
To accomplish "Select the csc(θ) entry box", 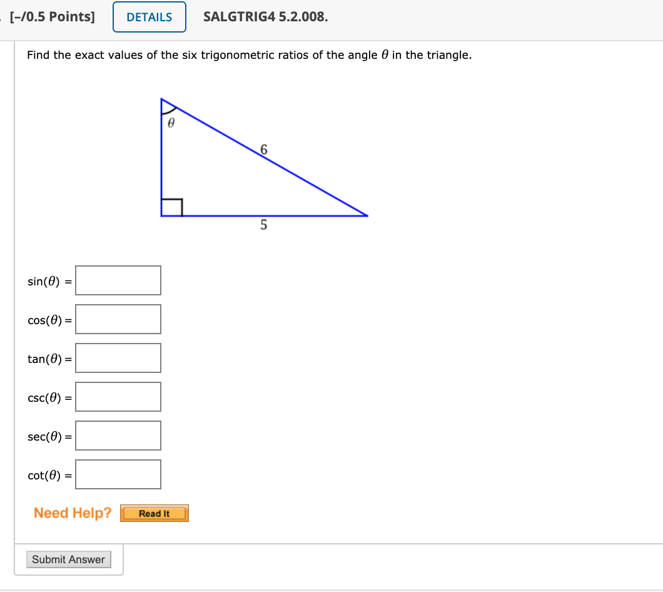I will coord(118,396).
